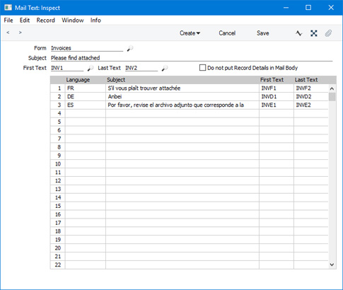
Task: Open the attachments paperclip icon
Action: click(x=328, y=33)
